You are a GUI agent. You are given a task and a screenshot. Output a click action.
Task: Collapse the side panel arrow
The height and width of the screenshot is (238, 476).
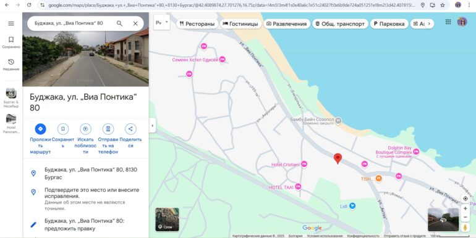coord(153,126)
